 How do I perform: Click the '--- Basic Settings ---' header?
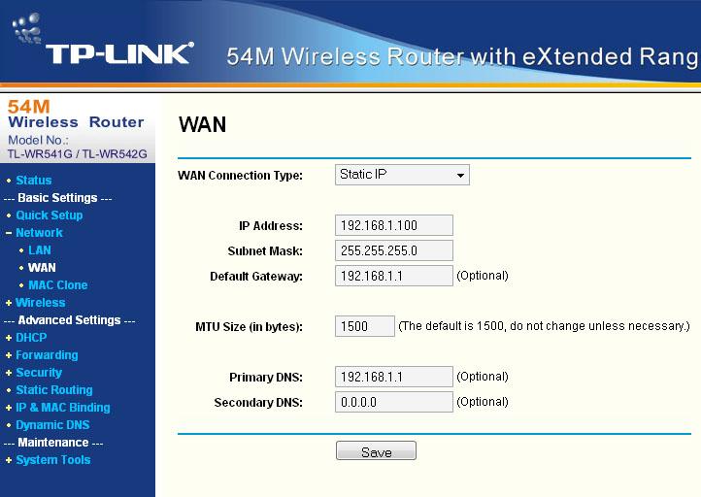pos(57,198)
